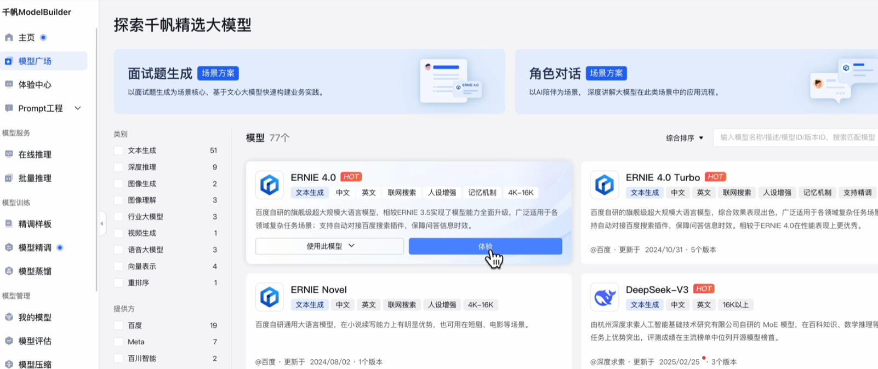Screen dimensions: 878x369
Task: Click the 千帆ModelBuilder title
Action: (x=37, y=12)
